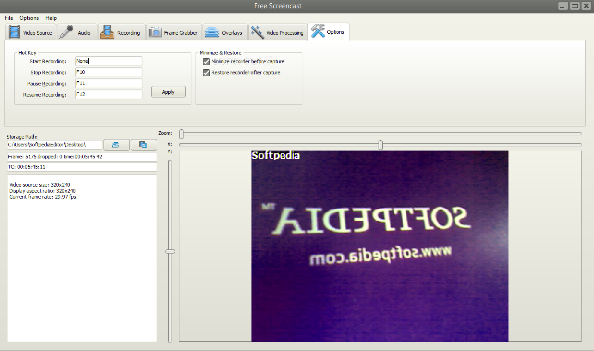Viewport: 594px width, 351px height.
Task: Open the Help menu
Action: 51,18
